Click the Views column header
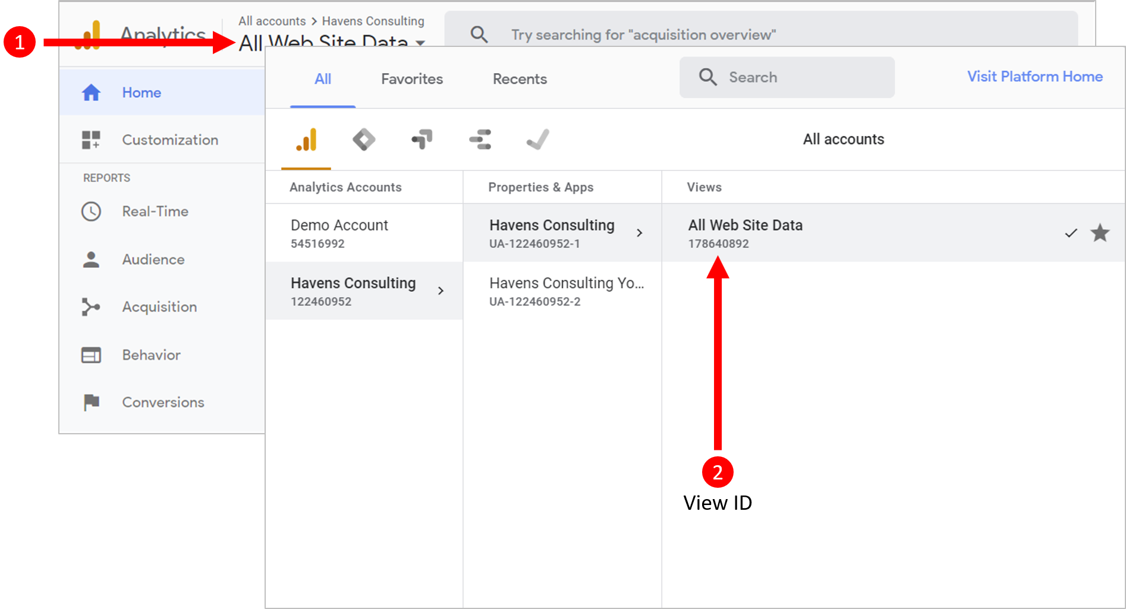 coord(704,187)
